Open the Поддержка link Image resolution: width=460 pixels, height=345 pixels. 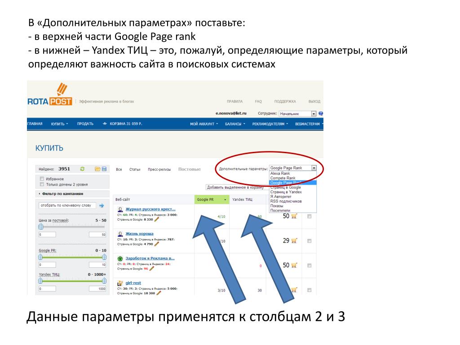tap(285, 102)
